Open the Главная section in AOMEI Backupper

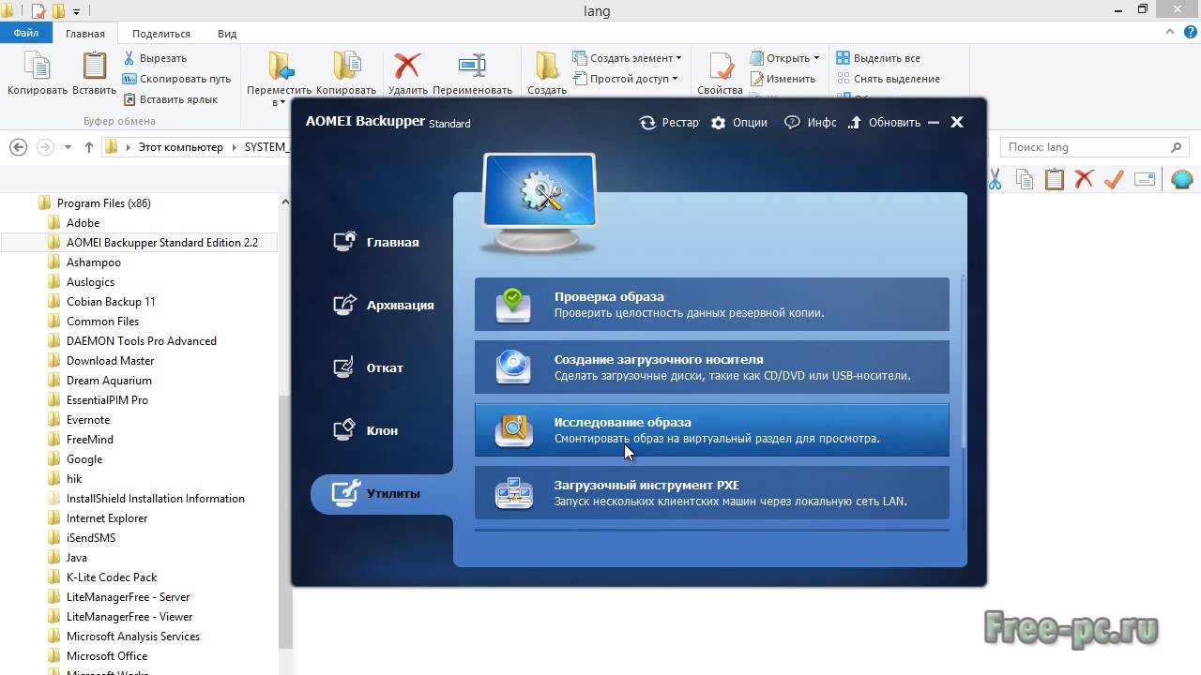pyautogui.click(x=375, y=242)
